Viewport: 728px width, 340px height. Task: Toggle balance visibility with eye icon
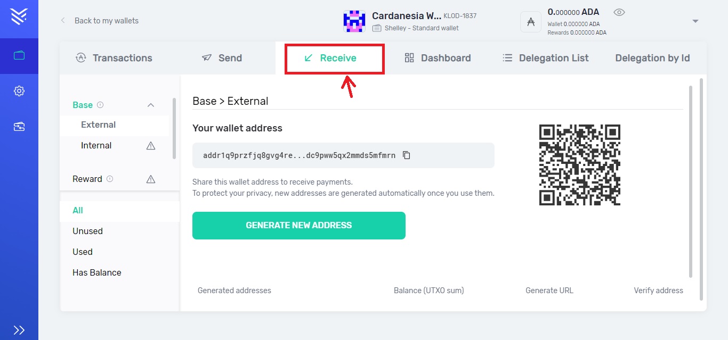click(x=619, y=12)
